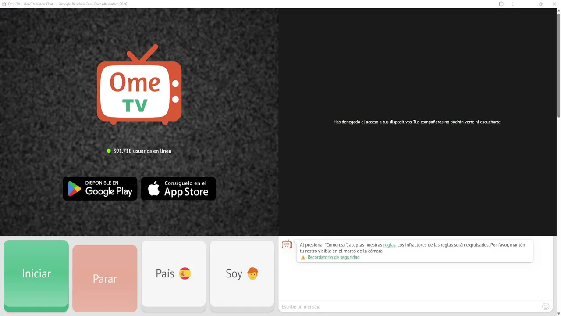Start chatting with the Iniciar button

pyautogui.click(x=36, y=276)
